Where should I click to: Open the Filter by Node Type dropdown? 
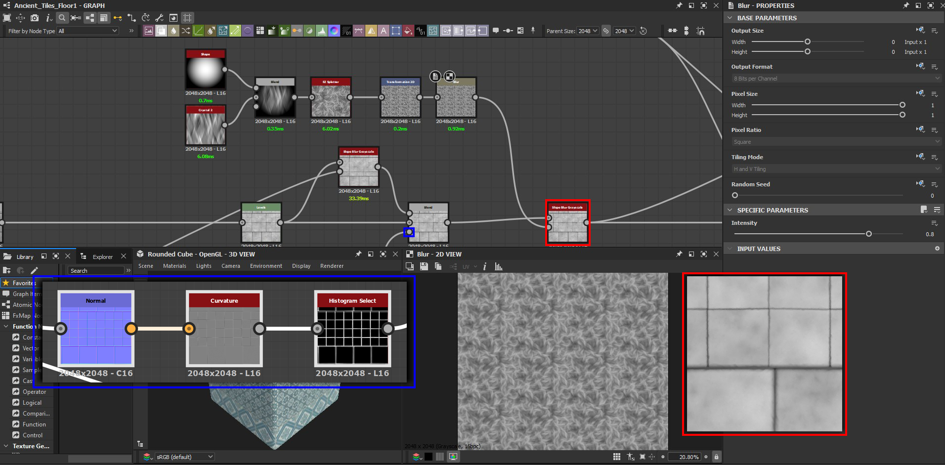pos(88,31)
